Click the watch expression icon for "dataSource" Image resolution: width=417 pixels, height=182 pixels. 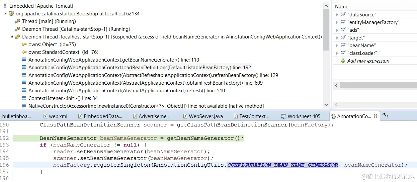coord(343,15)
